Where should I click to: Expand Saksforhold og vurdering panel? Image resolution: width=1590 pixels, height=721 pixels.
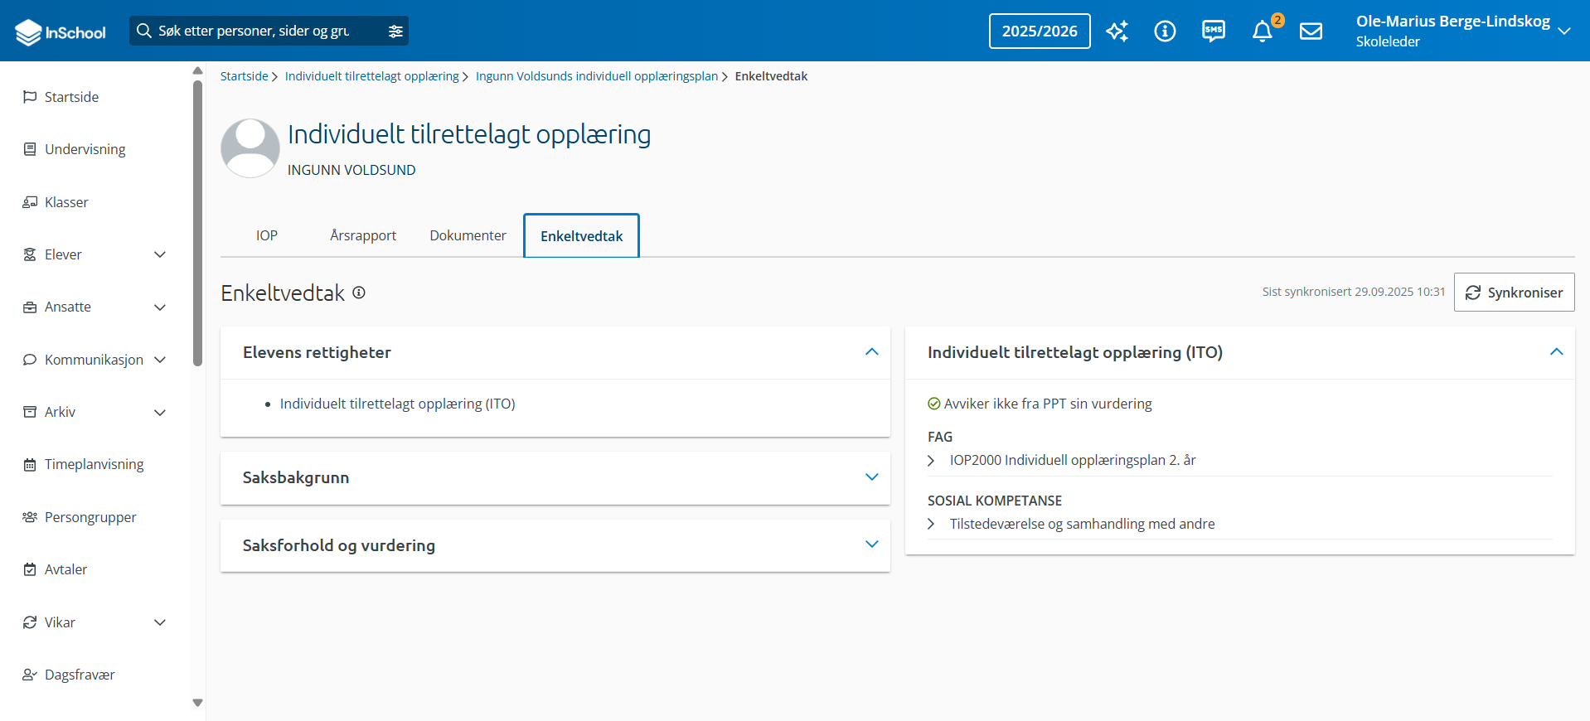(871, 544)
